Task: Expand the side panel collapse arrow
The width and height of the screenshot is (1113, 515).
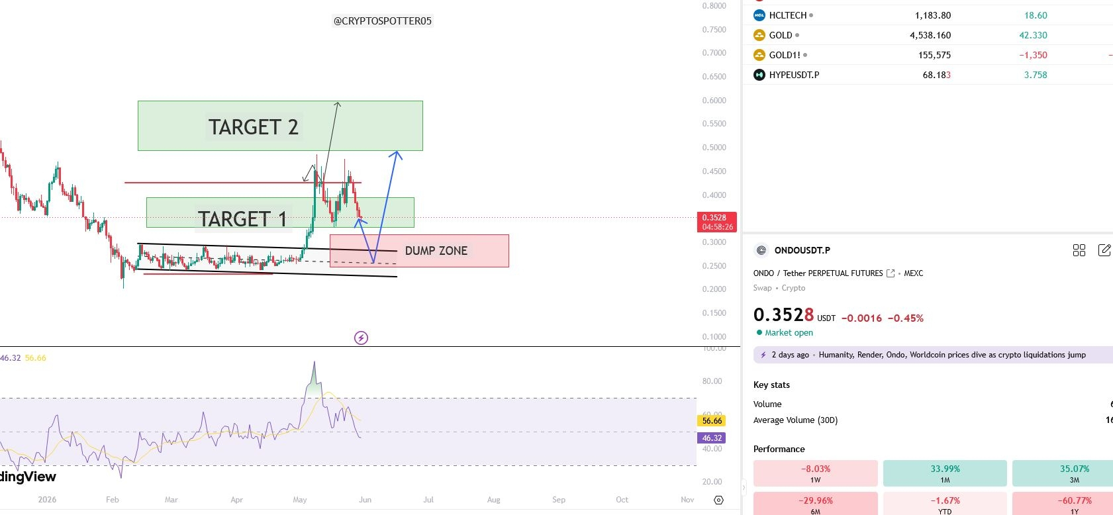Action: (x=744, y=489)
